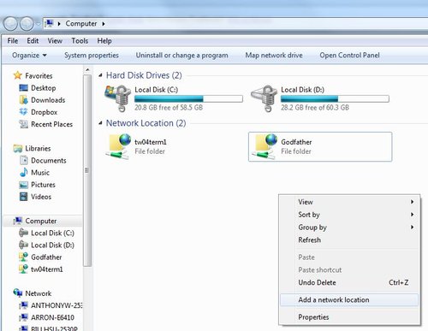This screenshot has height=331, width=428.
Task: Click the Pictures library icon
Action: (23, 185)
